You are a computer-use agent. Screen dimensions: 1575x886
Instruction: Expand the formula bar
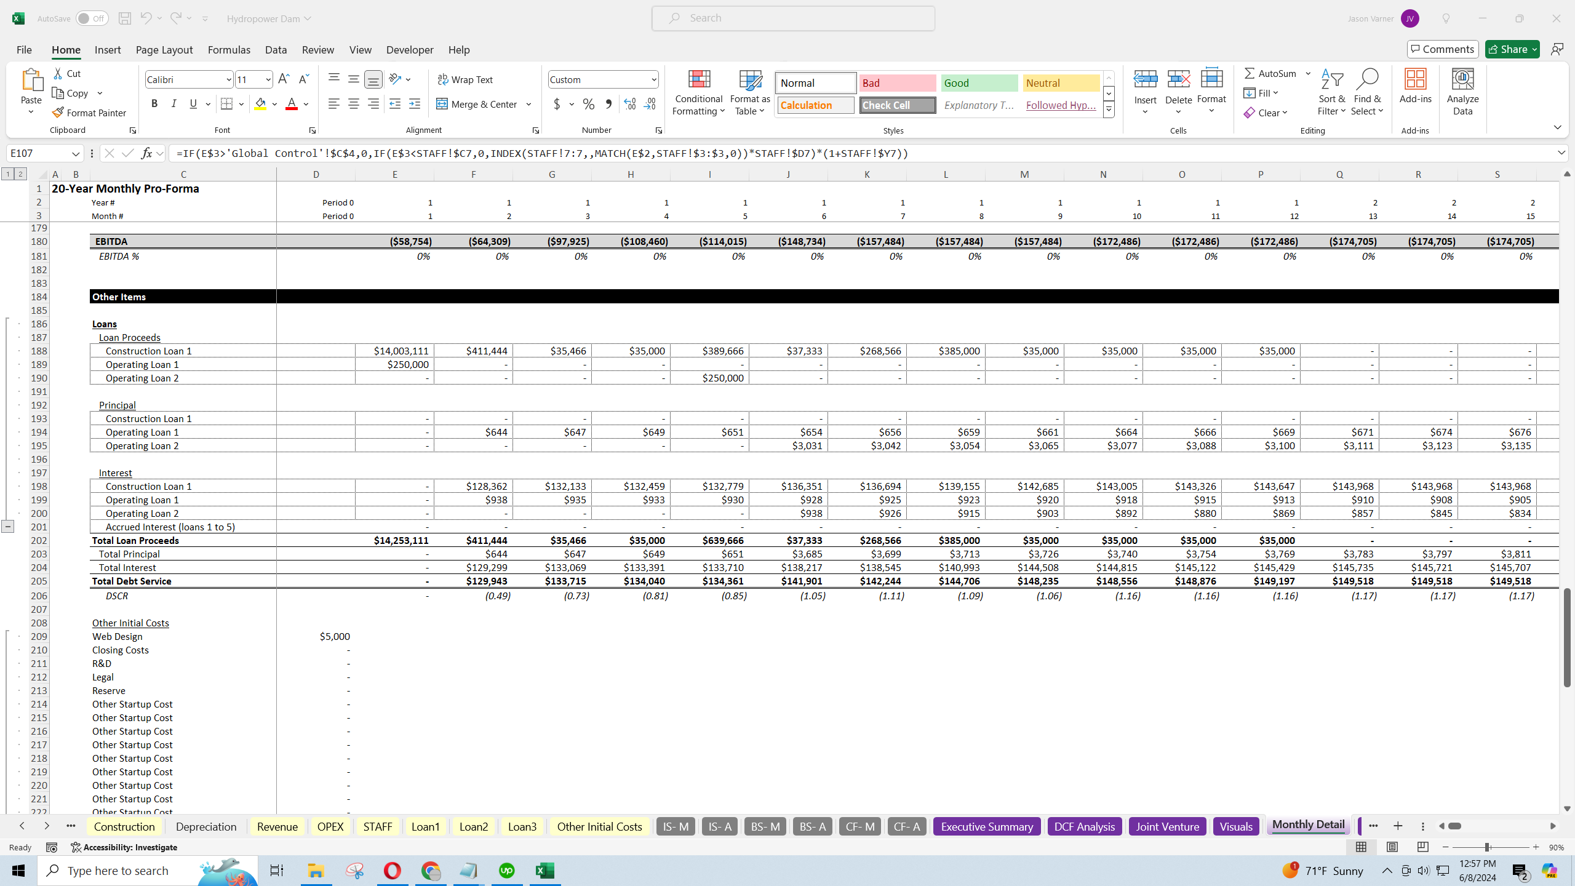coord(1561,153)
